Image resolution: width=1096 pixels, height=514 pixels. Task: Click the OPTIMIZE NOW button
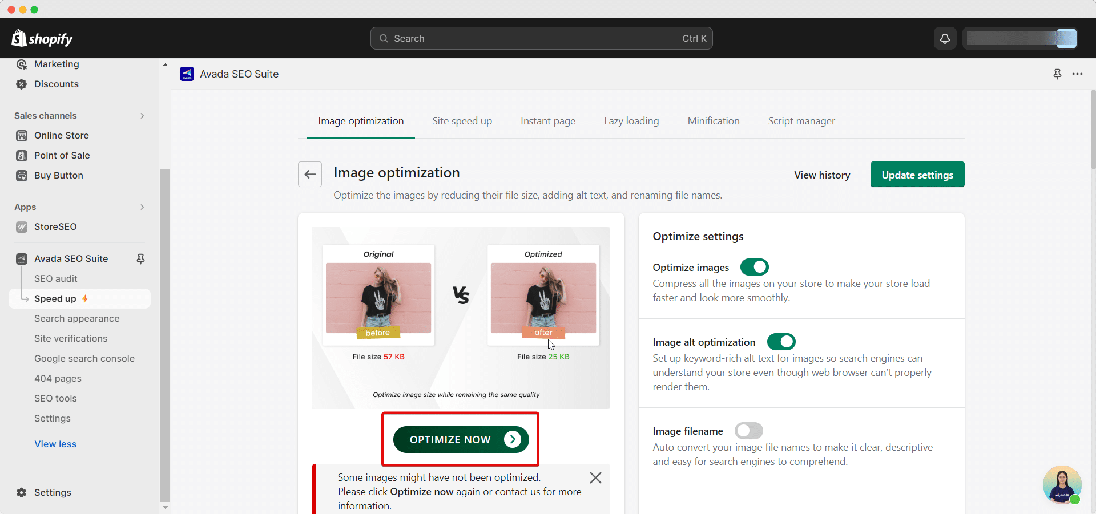pos(461,440)
